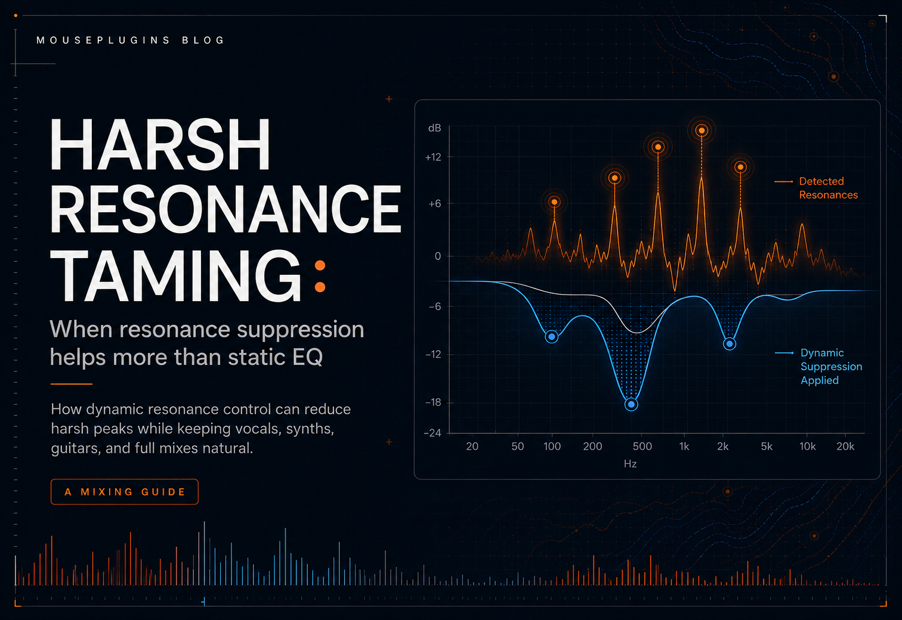Viewport: 902px width, 620px height.
Task: Select orange resonance marker just right of 2k
Action: pos(740,167)
